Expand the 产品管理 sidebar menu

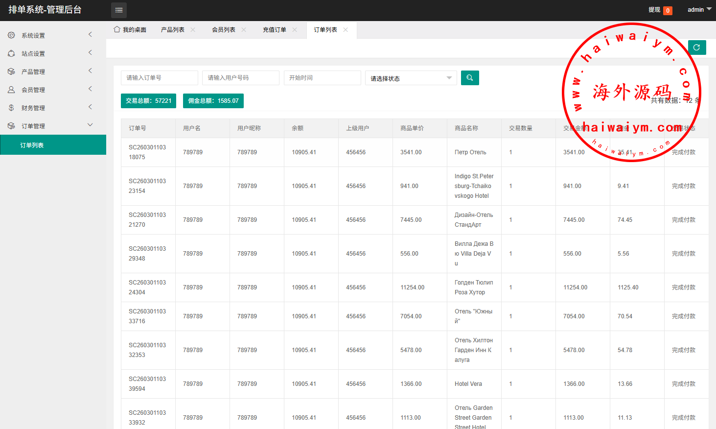(49, 71)
